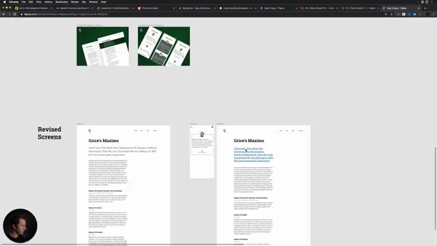The height and width of the screenshot is (246, 437).
Task: Switch to the All-in-One Integrated Marketing tab
Action: 33,8
